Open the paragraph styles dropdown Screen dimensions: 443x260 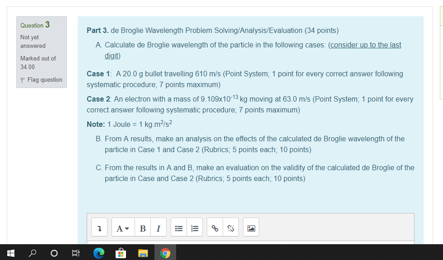point(123,227)
